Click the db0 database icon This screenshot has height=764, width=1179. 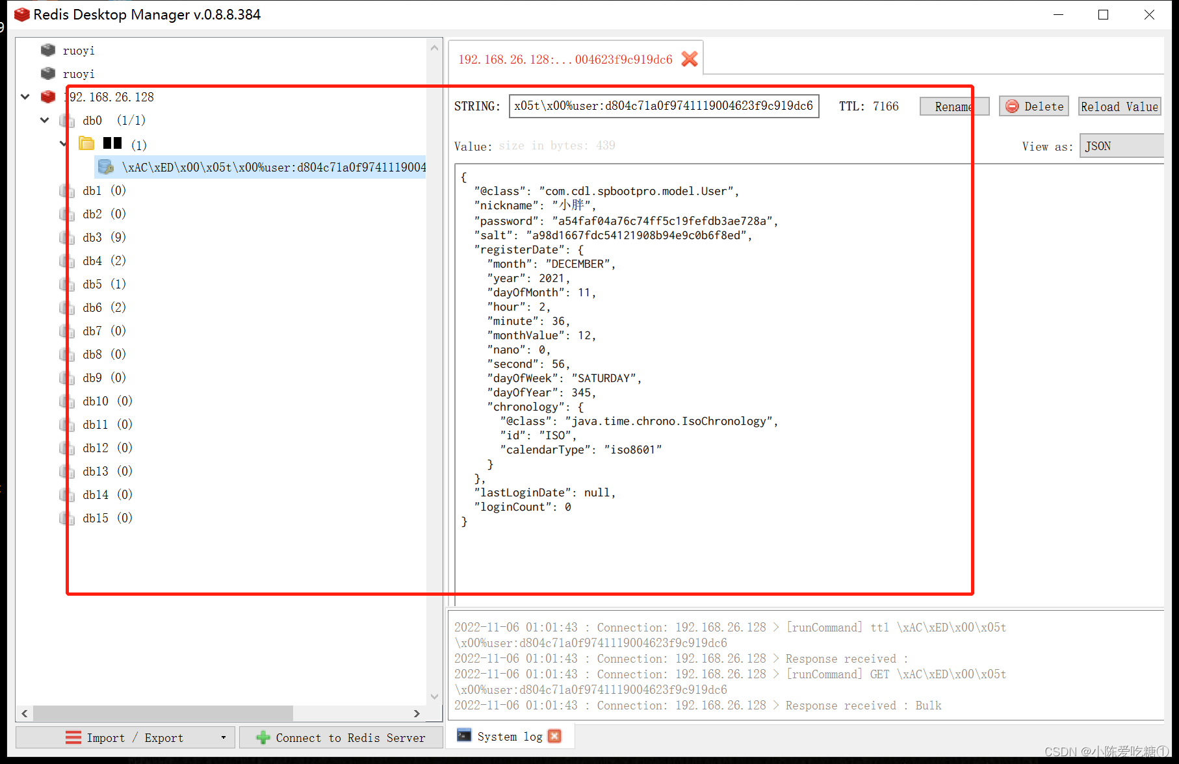(66, 120)
